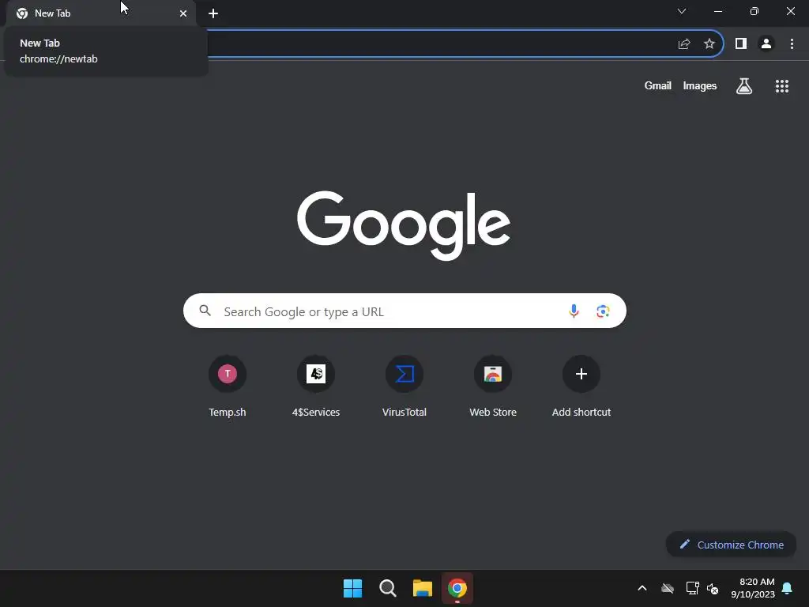The height and width of the screenshot is (607, 809).
Task: Toggle the Chrome side panel
Action: 741,44
